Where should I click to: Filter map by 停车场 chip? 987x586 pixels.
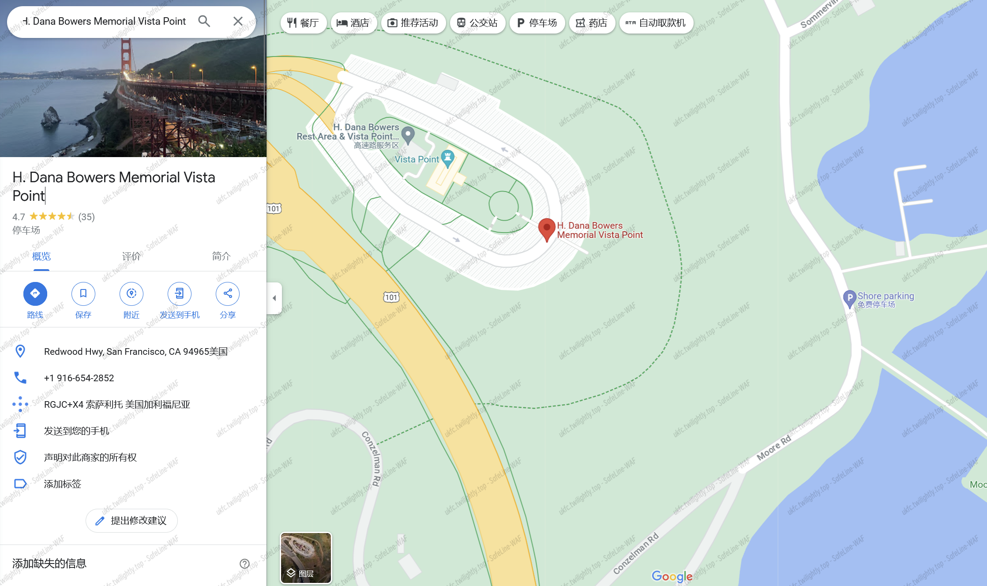[537, 23]
